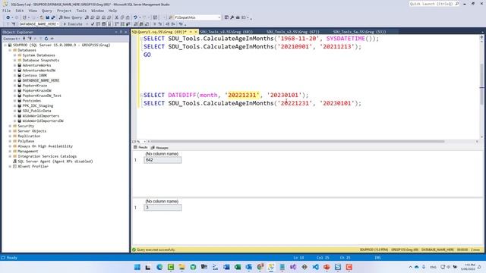This screenshot has height=273, width=486.
Task: Toggle Include Actual Execution Plan
Action: coord(116,24)
